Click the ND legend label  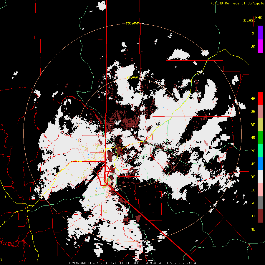253,229
